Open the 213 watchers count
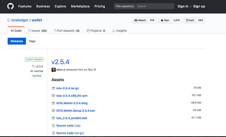 152,20
